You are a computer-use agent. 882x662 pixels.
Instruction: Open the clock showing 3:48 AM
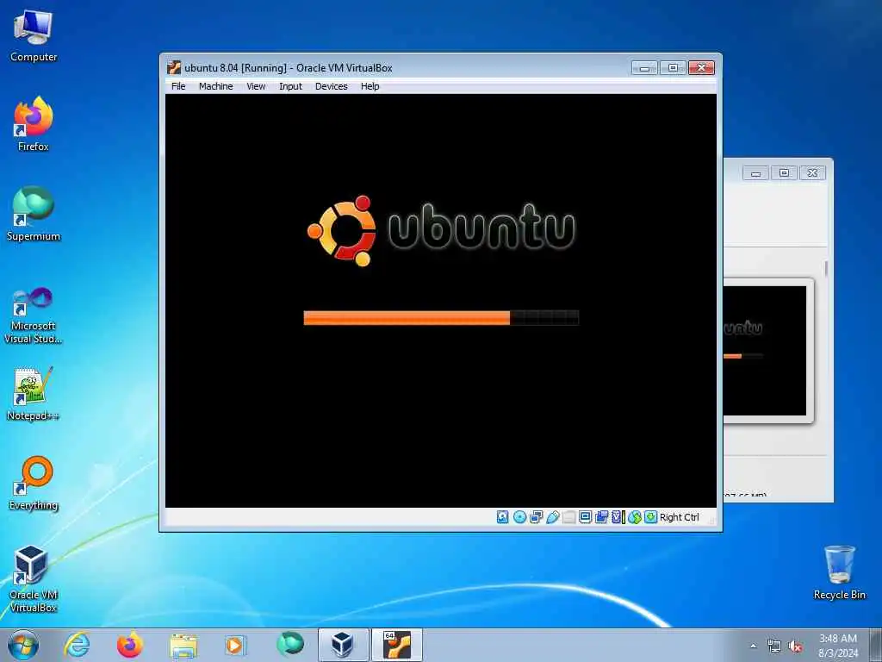click(x=838, y=646)
